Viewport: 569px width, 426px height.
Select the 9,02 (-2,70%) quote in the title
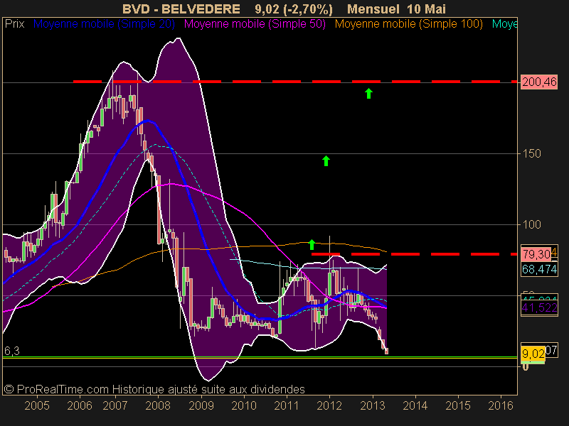click(x=294, y=9)
